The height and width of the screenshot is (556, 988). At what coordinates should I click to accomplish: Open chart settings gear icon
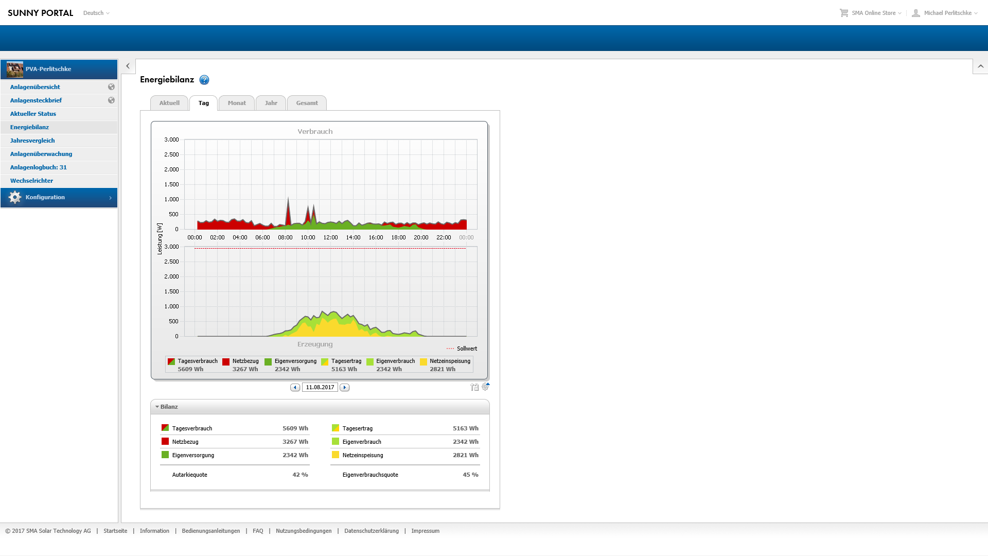(x=485, y=387)
